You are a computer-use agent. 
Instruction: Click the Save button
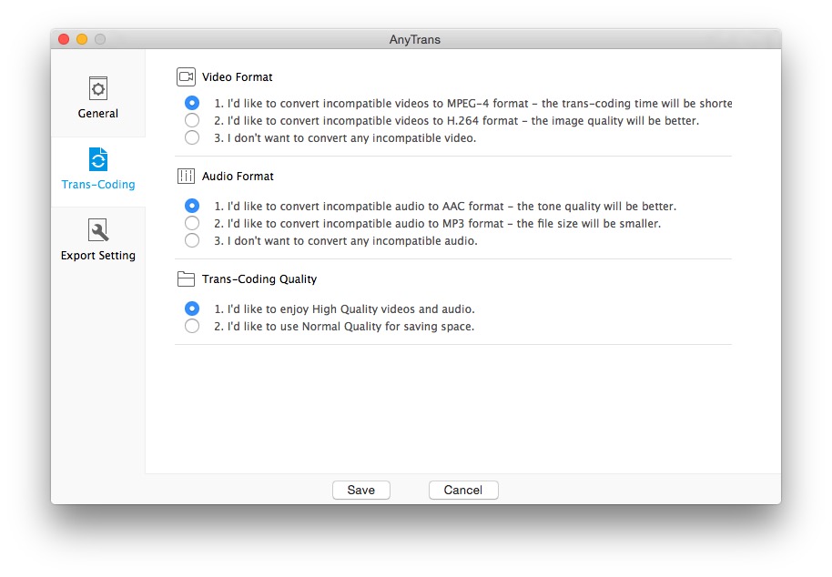[x=360, y=490]
